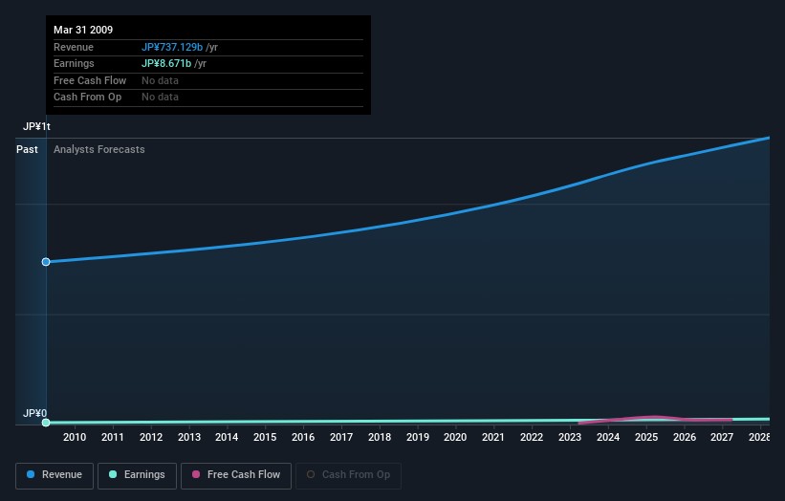Select the 2028 label at the chart's end
785x501 pixels.
[759, 437]
